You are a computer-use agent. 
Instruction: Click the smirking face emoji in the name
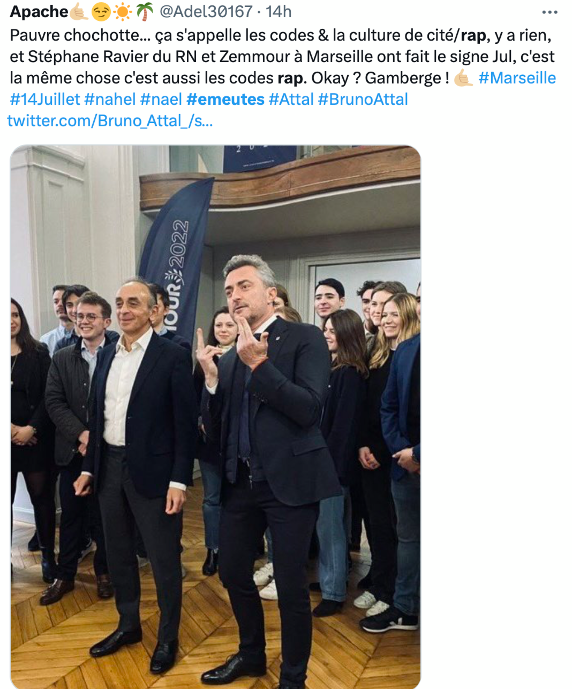coord(101,12)
